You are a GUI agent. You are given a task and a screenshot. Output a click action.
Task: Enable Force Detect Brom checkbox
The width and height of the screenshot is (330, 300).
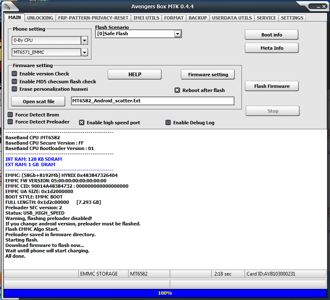[10, 114]
